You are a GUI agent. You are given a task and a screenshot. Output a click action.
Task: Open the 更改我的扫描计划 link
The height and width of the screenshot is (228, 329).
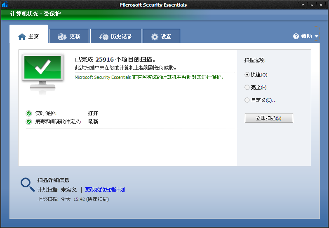click(105, 189)
